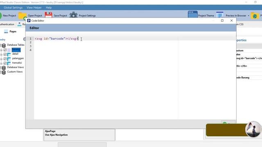Screen dimensions: 262x147
Task: Click the pelanggan table icon
Action: (x=9, y=59)
